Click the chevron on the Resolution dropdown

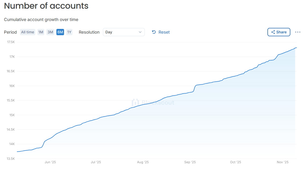click(140, 32)
